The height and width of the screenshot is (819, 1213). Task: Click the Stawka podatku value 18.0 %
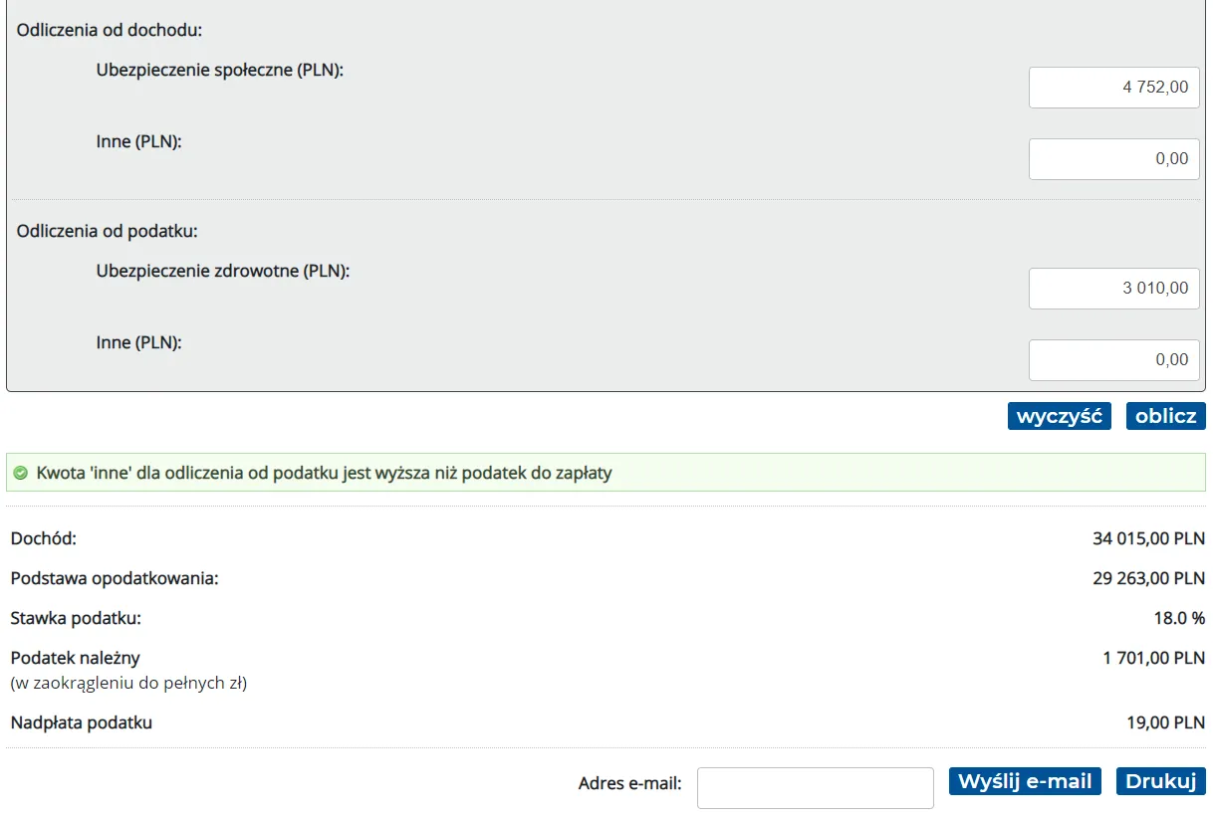click(x=1179, y=618)
